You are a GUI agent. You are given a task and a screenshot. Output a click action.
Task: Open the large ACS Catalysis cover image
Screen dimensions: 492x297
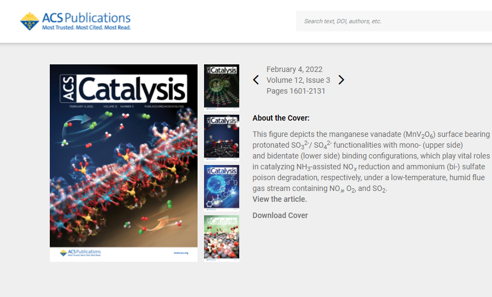click(123, 163)
